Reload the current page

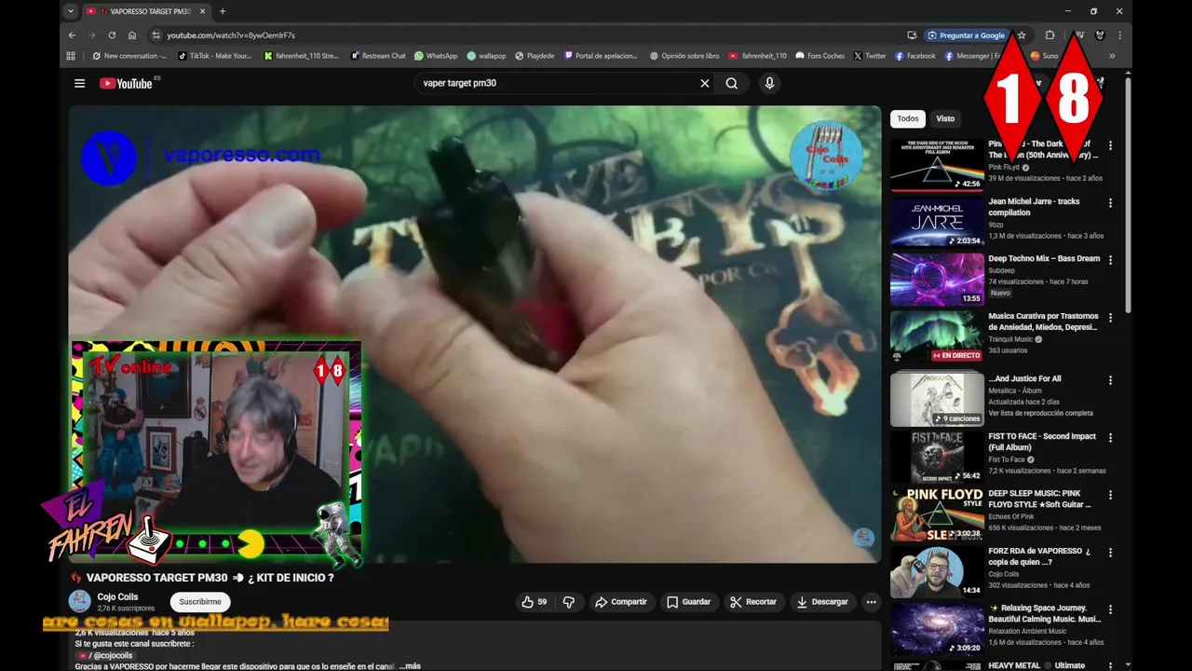click(112, 35)
